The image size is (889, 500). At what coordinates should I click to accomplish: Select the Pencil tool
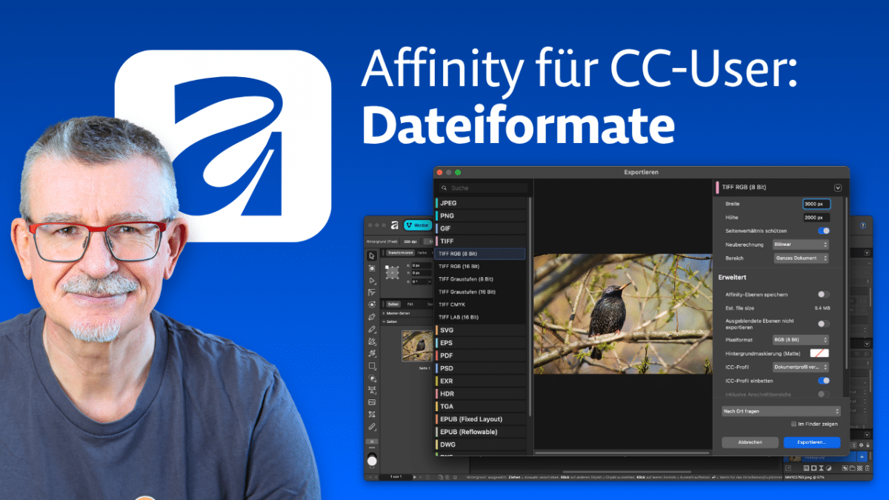tap(372, 329)
